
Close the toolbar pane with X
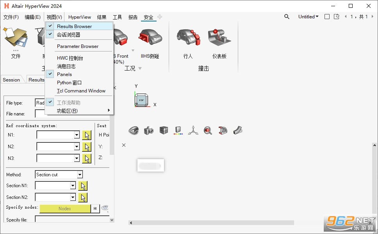point(124,145)
